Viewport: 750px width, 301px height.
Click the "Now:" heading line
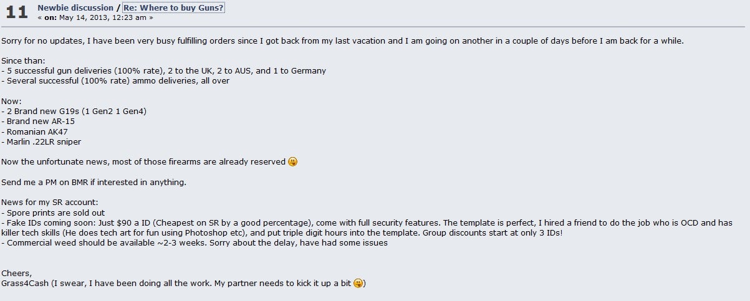click(x=11, y=101)
